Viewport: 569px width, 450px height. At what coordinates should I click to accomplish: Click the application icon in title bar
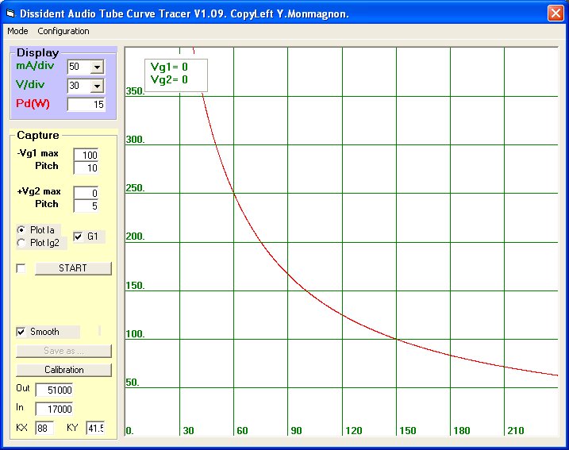[10, 13]
